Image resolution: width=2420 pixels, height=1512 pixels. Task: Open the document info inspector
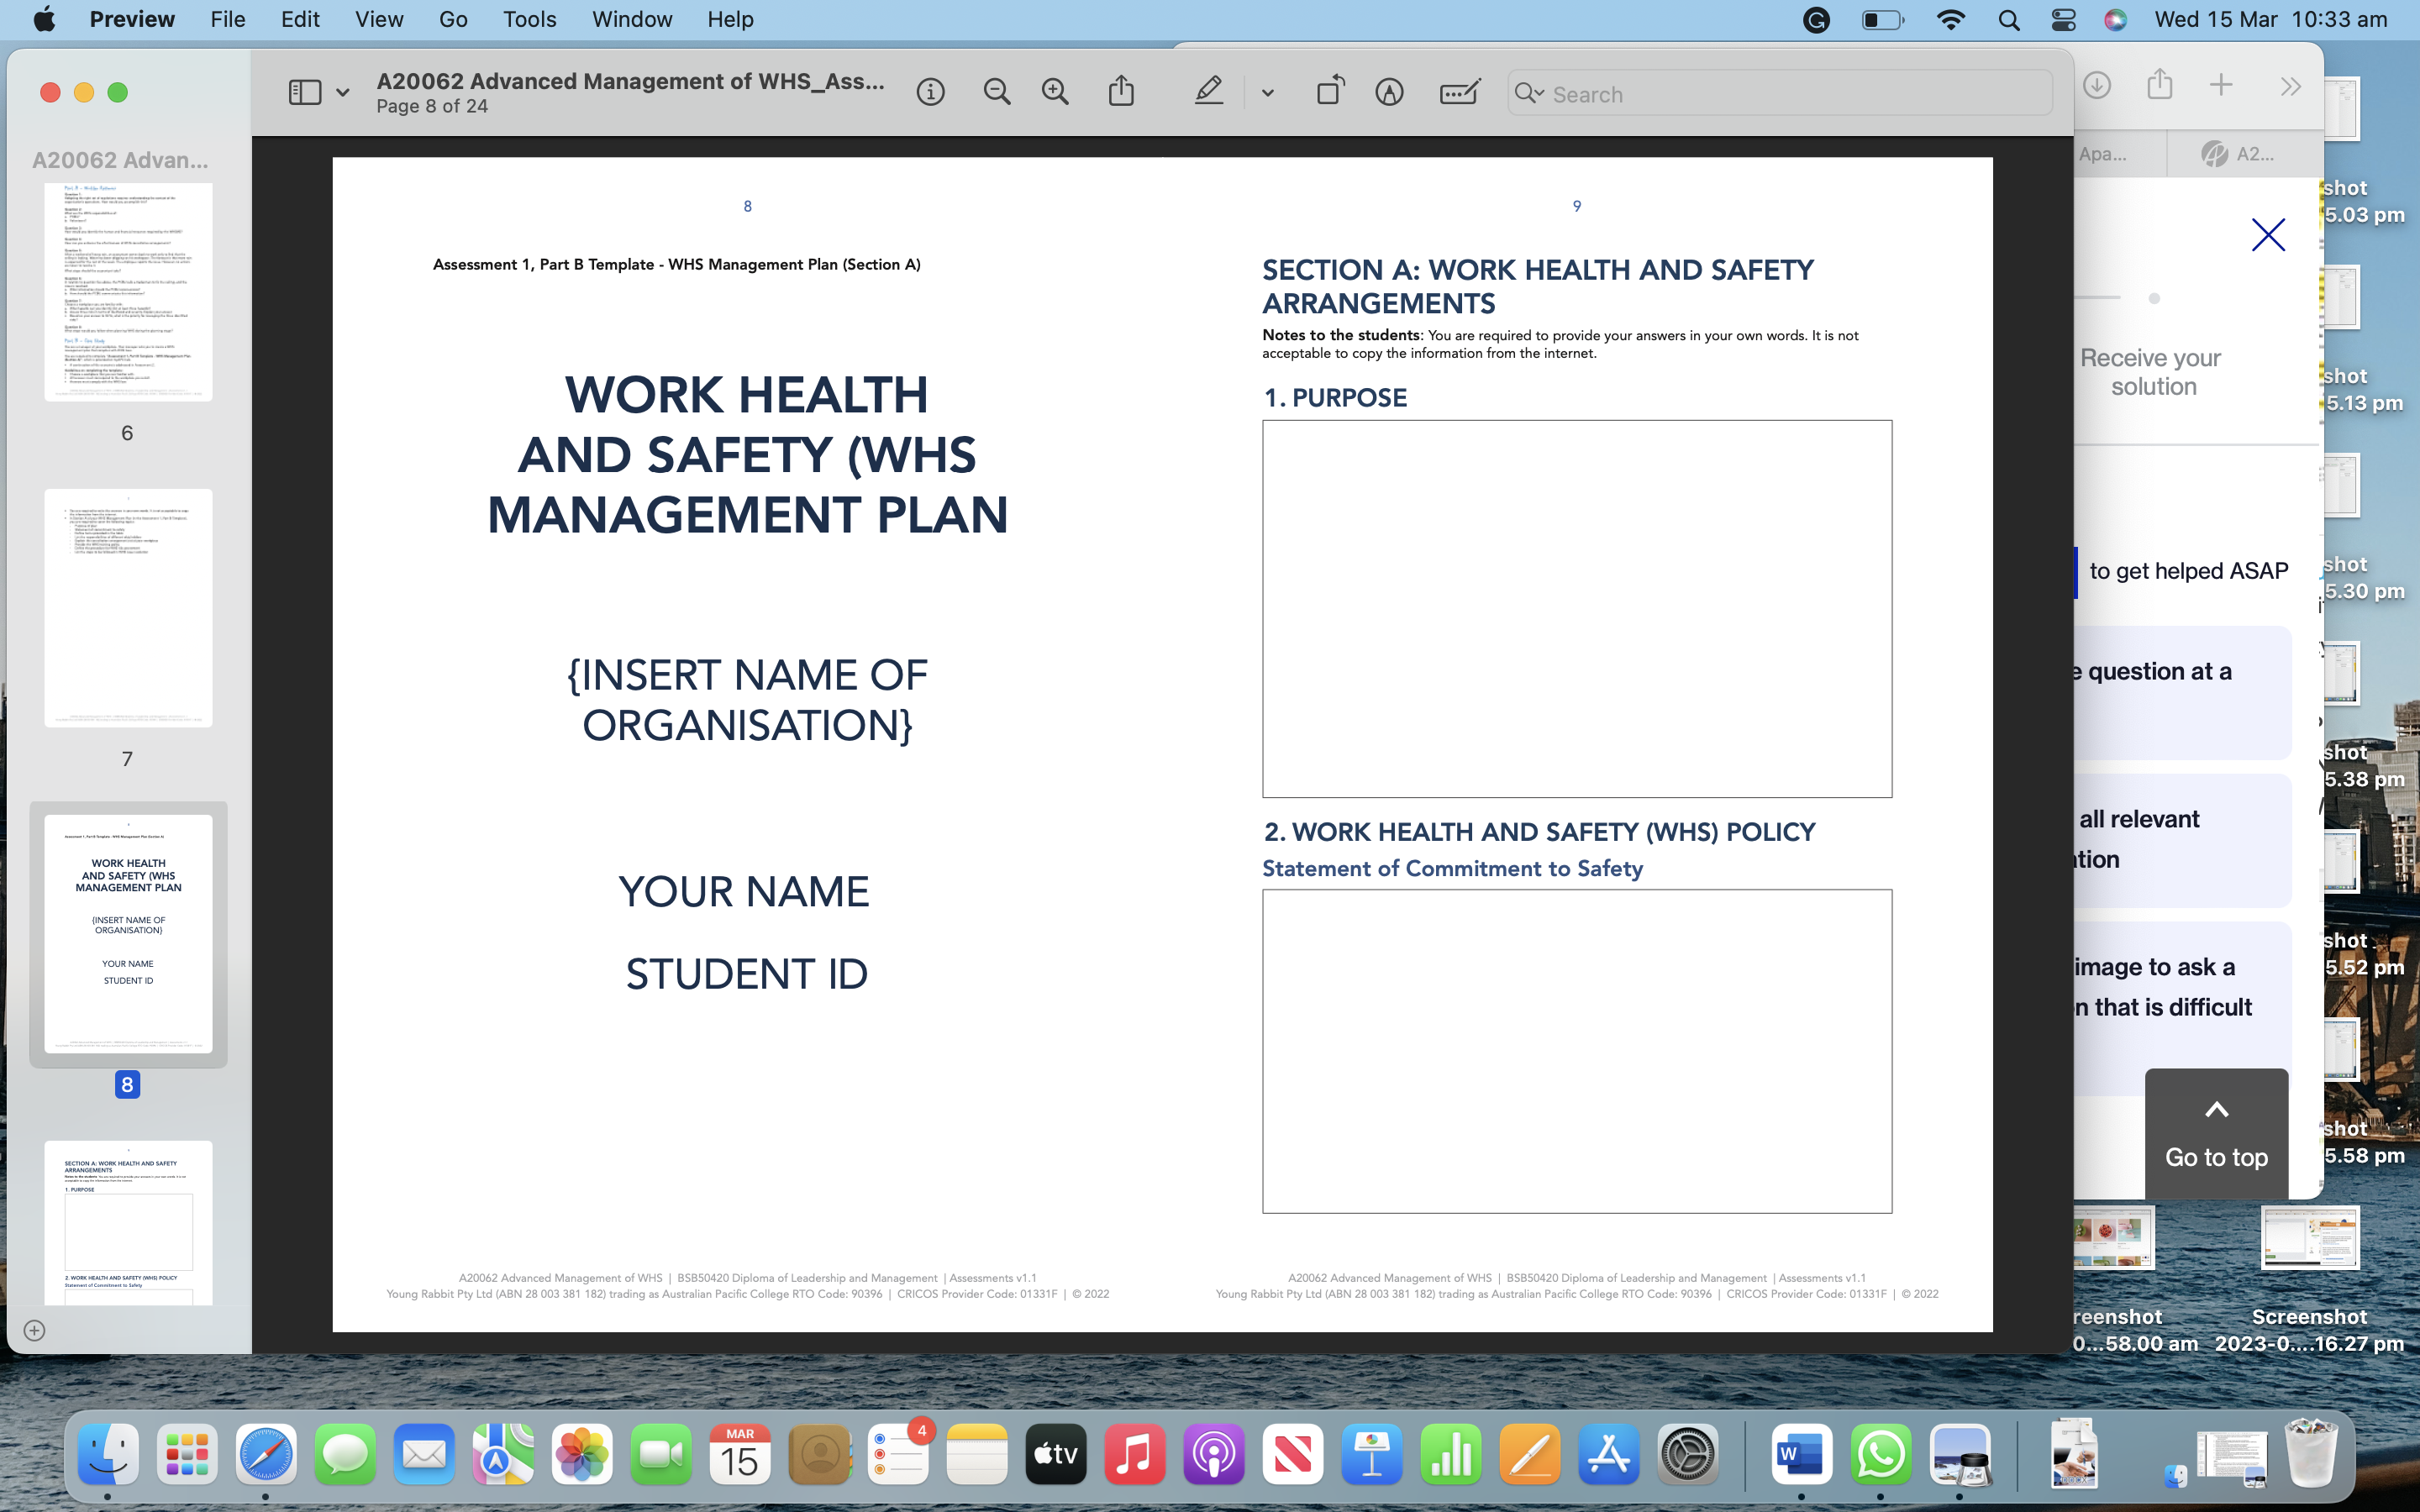click(929, 91)
